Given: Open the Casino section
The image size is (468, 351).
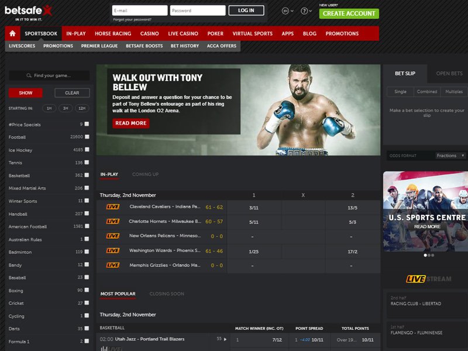Looking at the screenshot, I should (x=150, y=33).
